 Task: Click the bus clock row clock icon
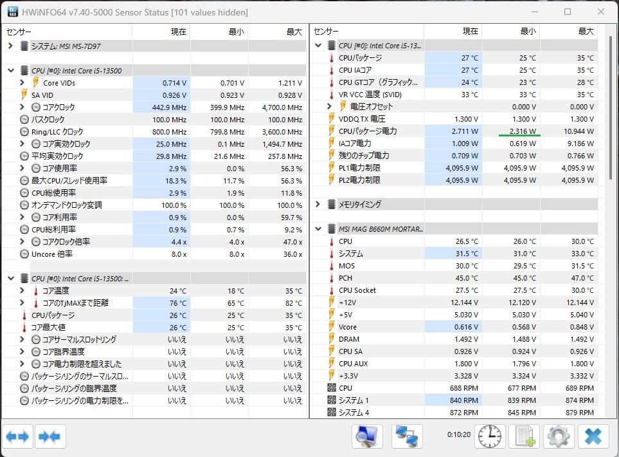(x=24, y=119)
